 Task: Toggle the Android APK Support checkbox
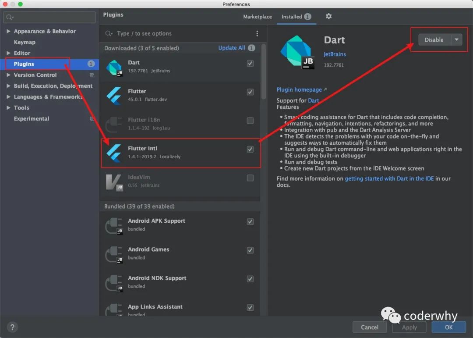tap(250, 221)
